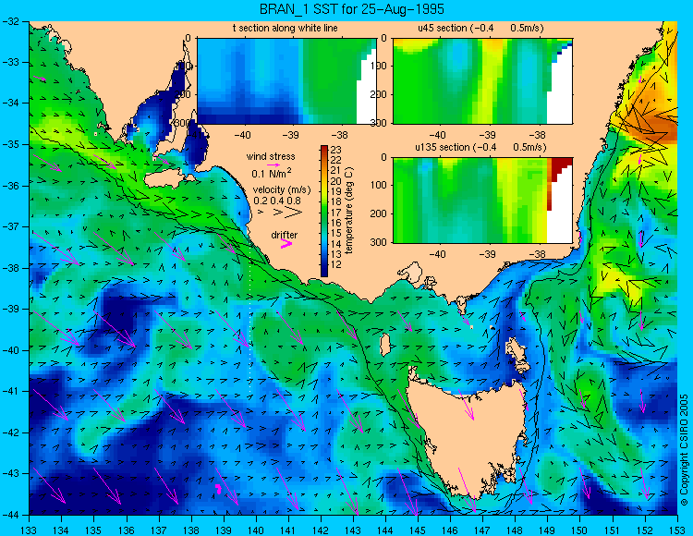Click the '100' depth label of the u45 section
The width and height of the screenshot is (693, 536).
point(377,66)
